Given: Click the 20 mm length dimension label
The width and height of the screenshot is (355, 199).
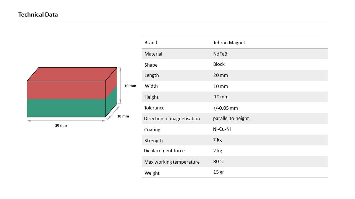Looking at the screenshot, I should (x=61, y=125).
